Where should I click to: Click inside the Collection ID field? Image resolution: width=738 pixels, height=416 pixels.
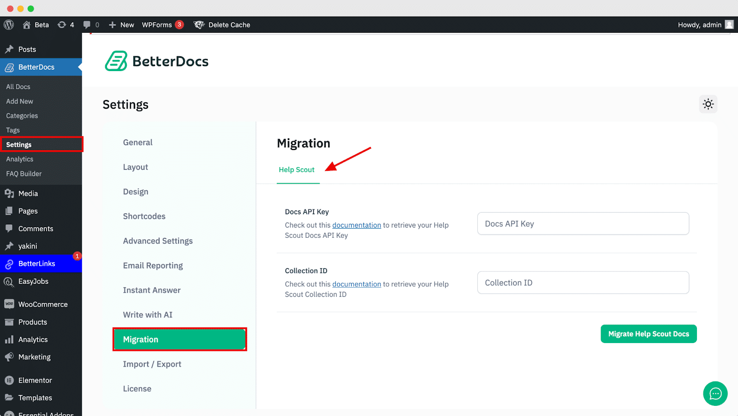[x=583, y=283]
